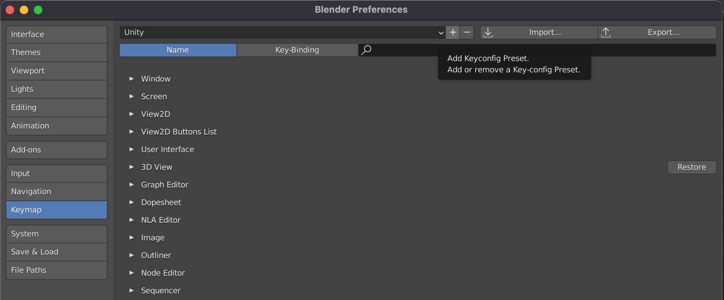Image resolution: width=724 pixels, height=300 pixels.
Task: Switch filter mode to Key-Binding
Action: tap(297, 50)
